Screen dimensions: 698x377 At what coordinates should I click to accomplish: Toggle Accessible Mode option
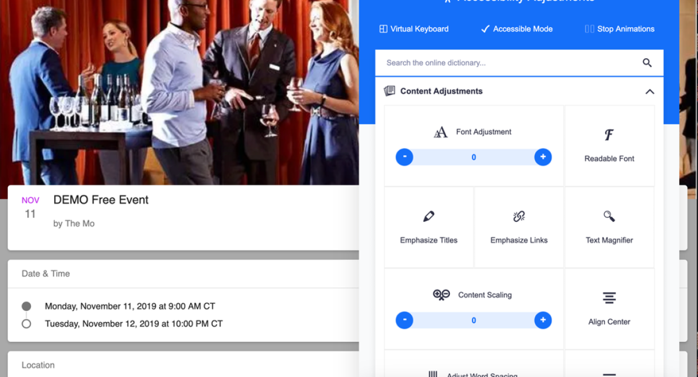click(516, 29)
